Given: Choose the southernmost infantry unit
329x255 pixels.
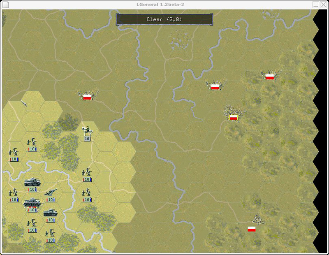Looking at the screenshot, I should pos(51,234).
